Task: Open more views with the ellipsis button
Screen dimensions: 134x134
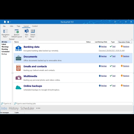Action: coord(38,108)
